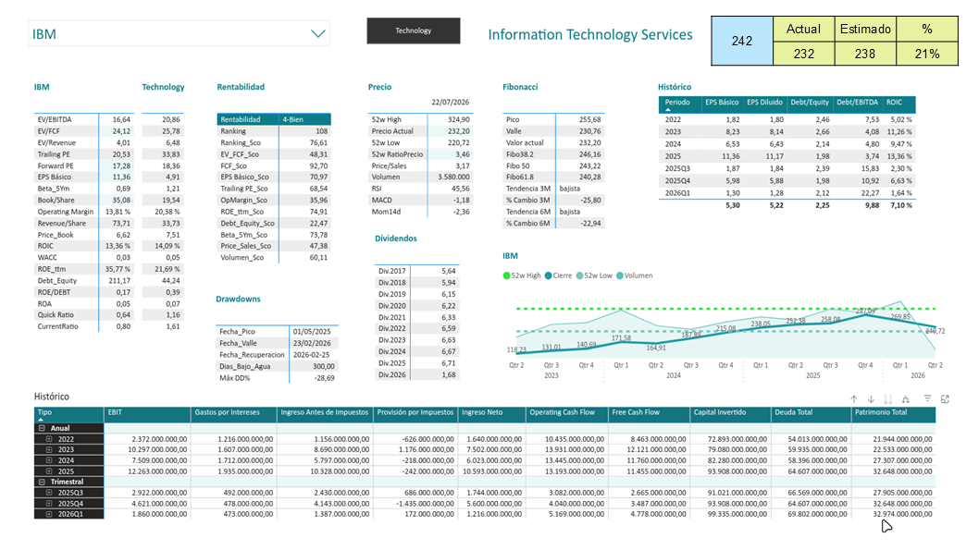Click the Estimado value 238 cell
The height and width of the screenshot is (550, 979).
(x=865, y=54)
